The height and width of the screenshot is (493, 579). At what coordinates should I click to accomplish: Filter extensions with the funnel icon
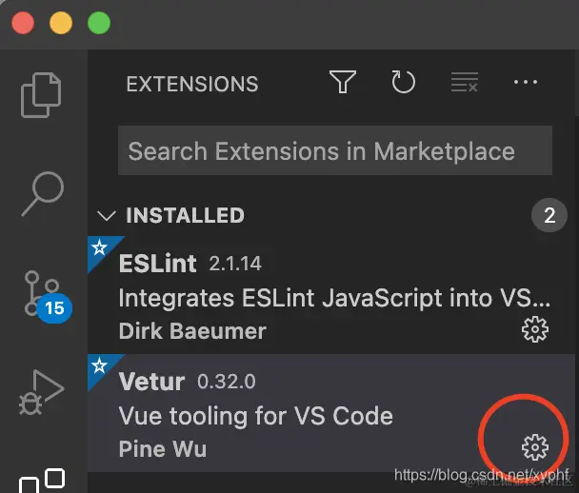(343, 83)
